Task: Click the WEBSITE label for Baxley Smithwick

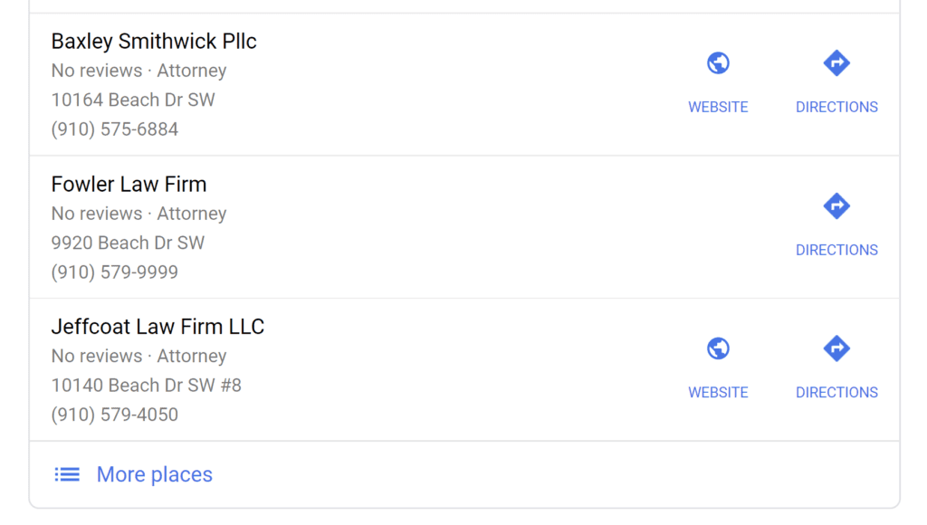Action: [x=718, y=107]
